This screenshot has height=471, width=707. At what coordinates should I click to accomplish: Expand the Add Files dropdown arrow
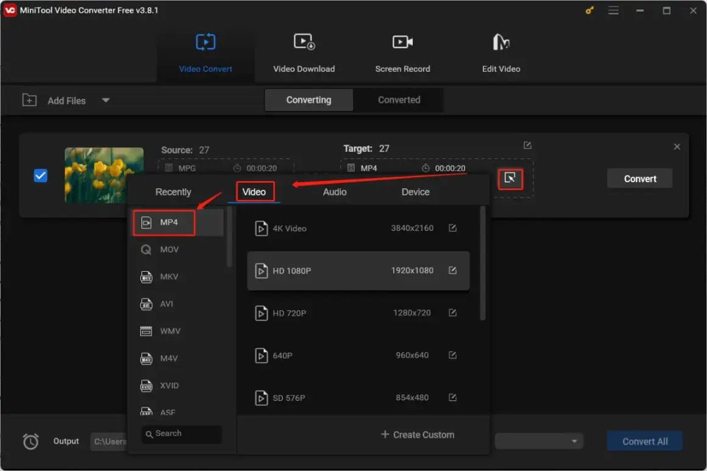[x=105, y=100]
